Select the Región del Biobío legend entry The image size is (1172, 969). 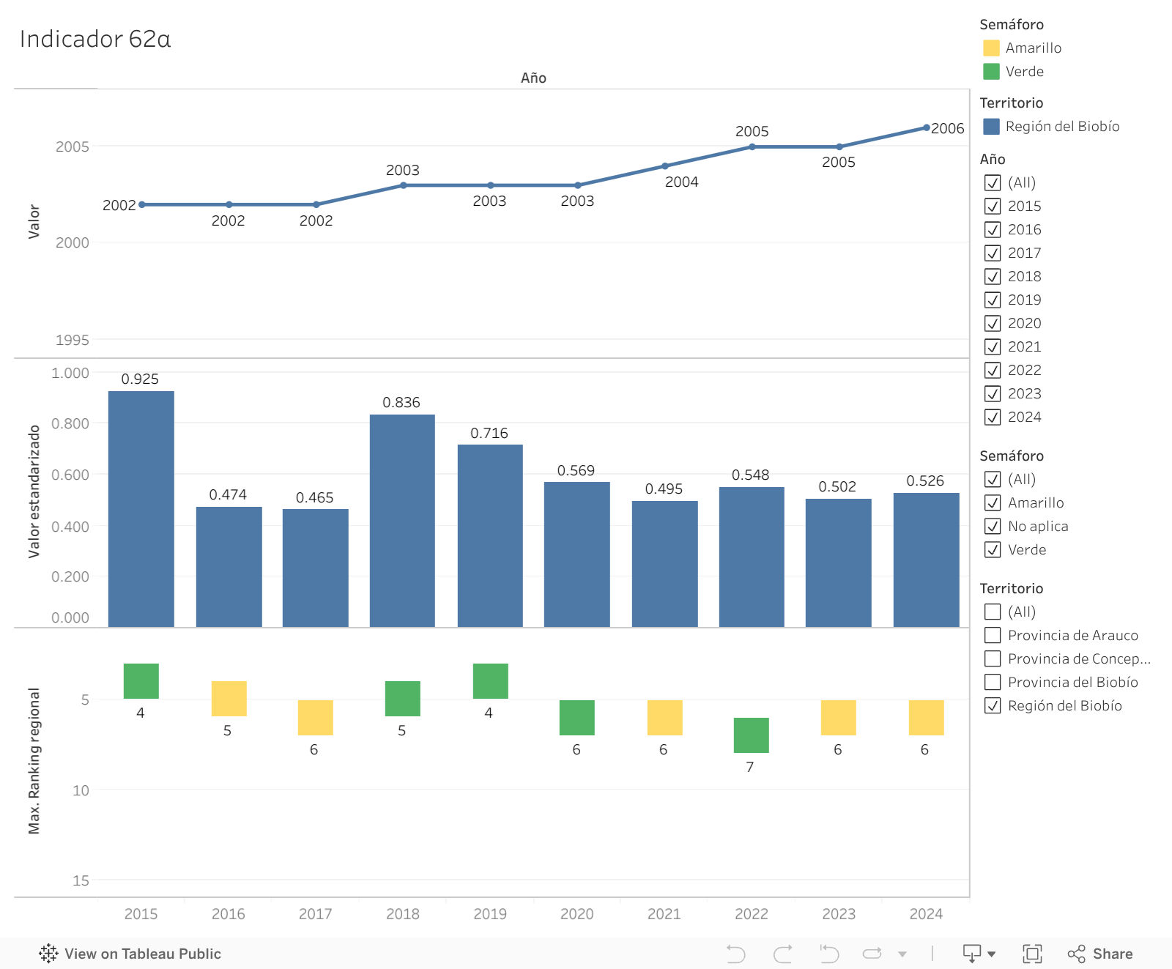[x=1061, y=126]
